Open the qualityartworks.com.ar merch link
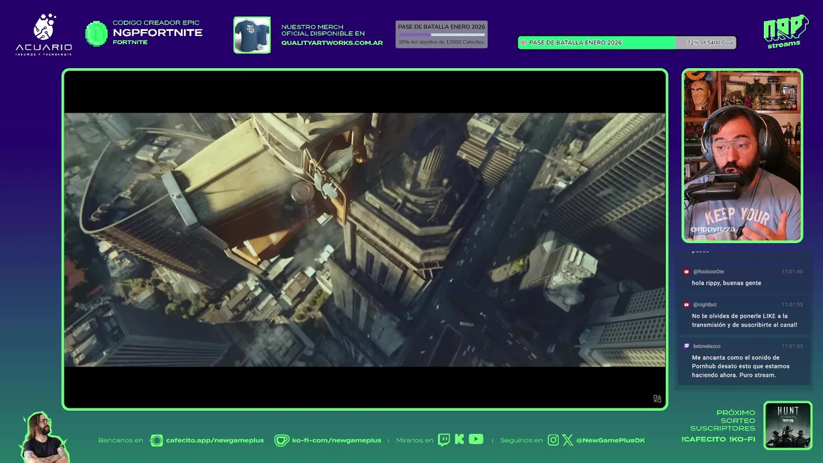823x463 pixels. pyautogui.click(x=332, y=43)
